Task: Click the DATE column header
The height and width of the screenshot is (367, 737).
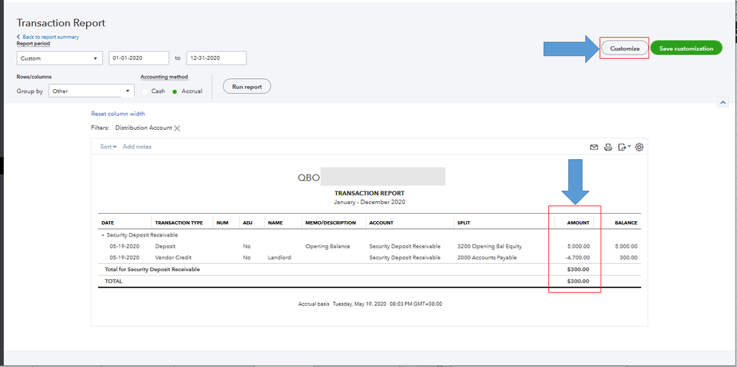Action: tap(108, 223)
